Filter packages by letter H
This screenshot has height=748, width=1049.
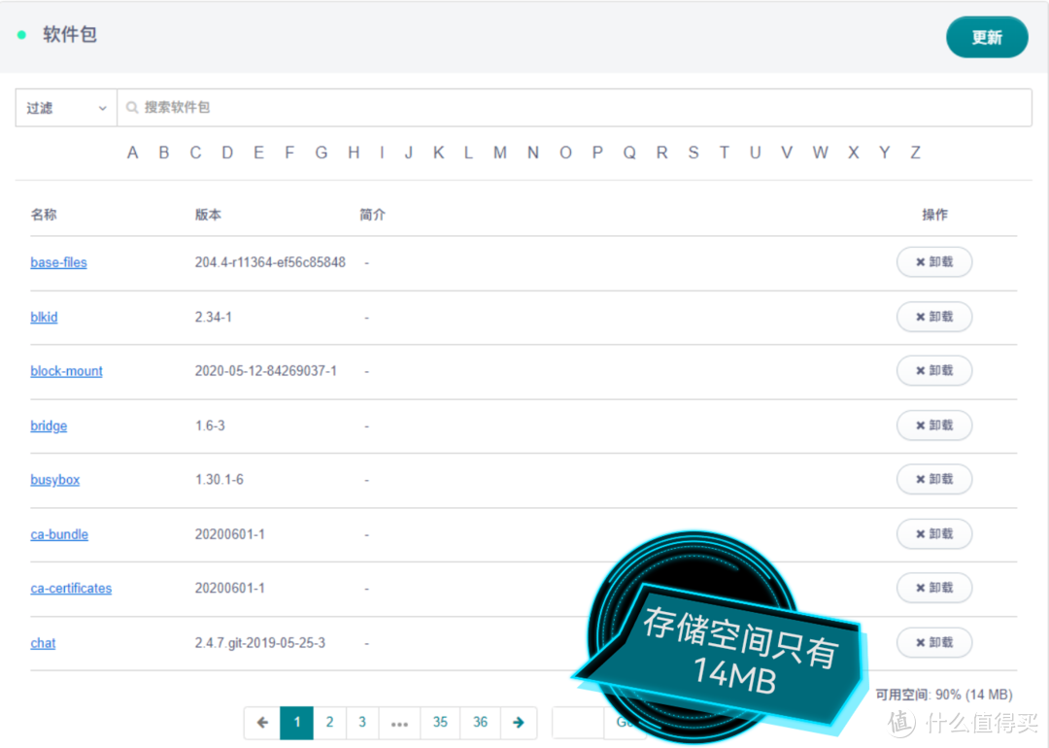(x=354, y=153)
